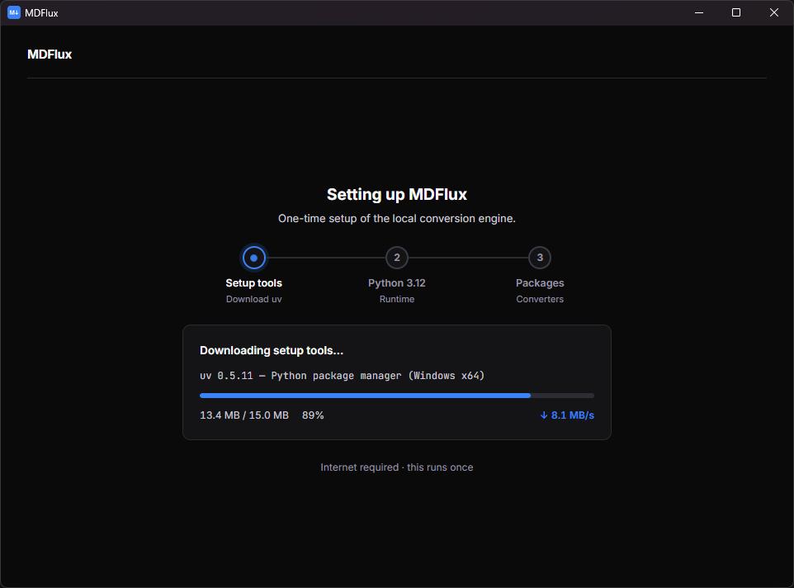This screenshot has width=794, height=588.
Task: Click 'Internet required · this runs once' note
Action: tap(397, 467)
